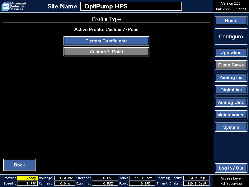Click the Advanced Industrial Devices logo
The width and height of the screenshot is (249, 187).
pyautogui.click(x=14, y=6)
